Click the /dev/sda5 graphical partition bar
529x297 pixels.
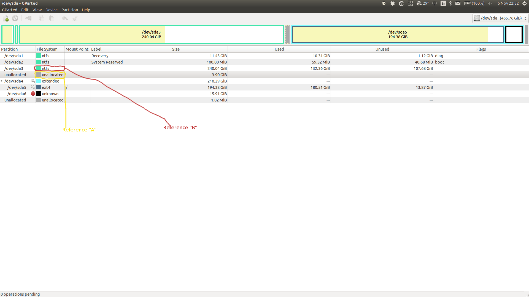pos(398,34)
